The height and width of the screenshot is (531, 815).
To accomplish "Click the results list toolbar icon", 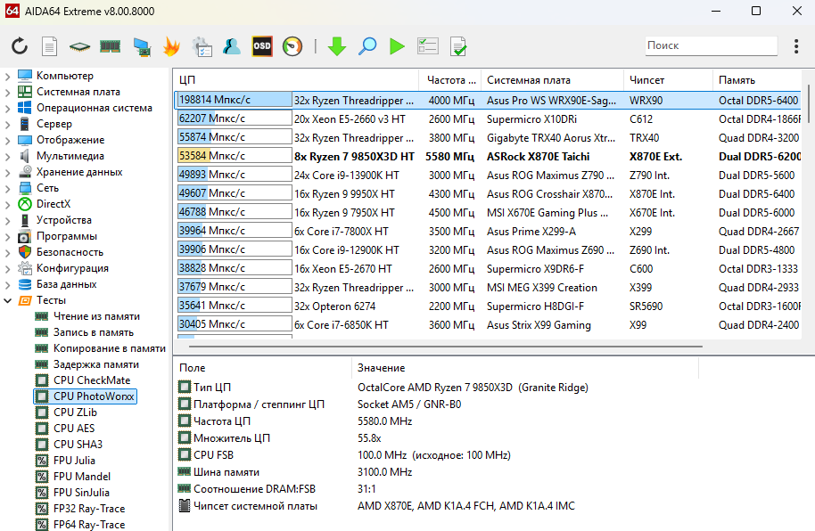I will pos(428,46).
